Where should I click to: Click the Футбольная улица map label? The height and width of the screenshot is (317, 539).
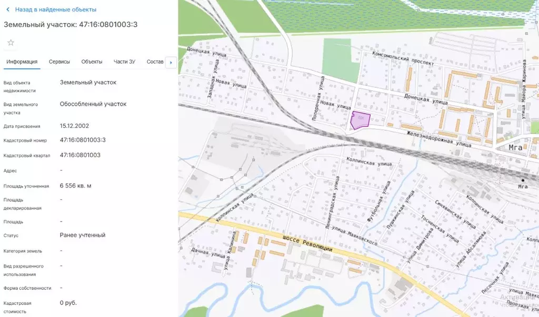click(x=379, y=201)
